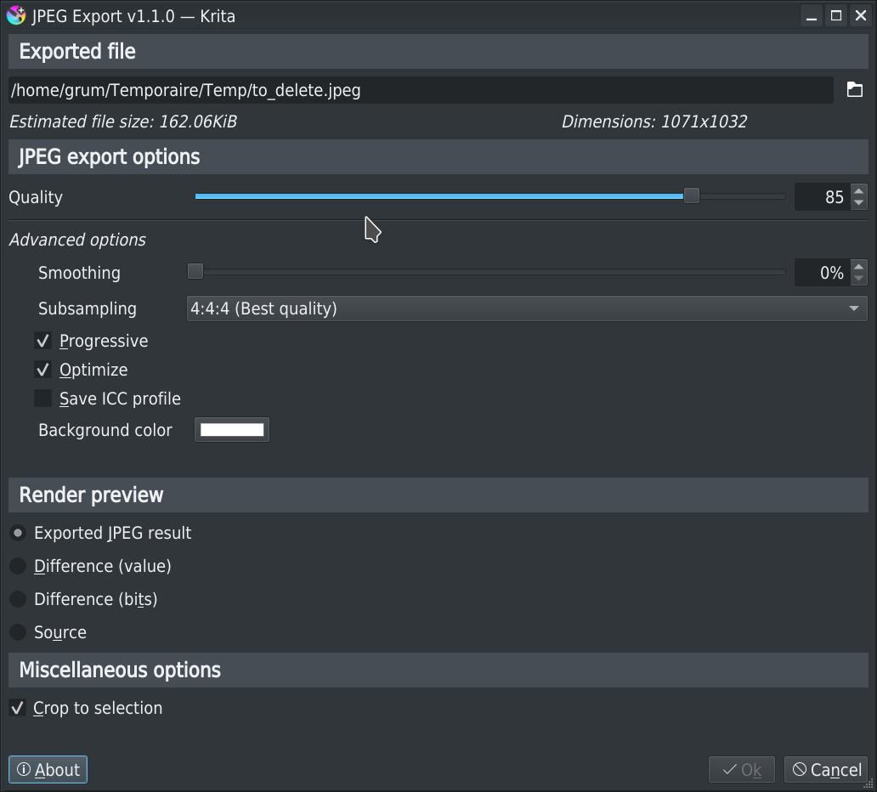
Task: Cancel the JPEG export dialog
Action: (x=826, y=770)
